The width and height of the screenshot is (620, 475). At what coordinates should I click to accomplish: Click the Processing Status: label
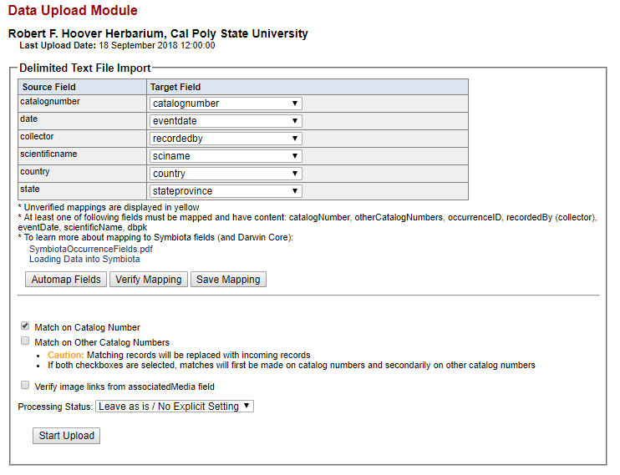point(55,407)
